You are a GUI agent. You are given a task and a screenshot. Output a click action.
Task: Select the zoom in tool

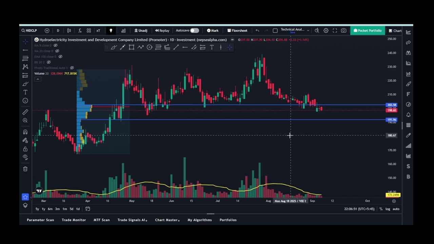point(25,121)
